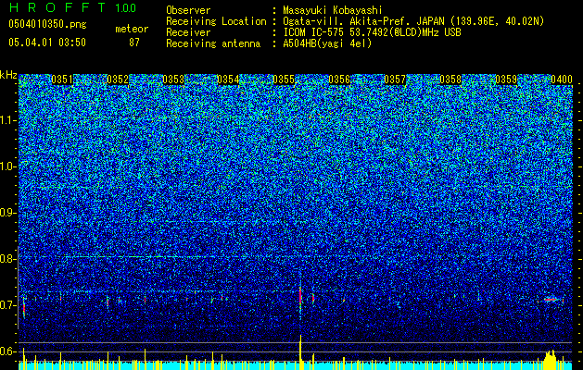Click the 0357 time marker
The width and height of the screenshot is (583, 370).
tap(395, 80)
